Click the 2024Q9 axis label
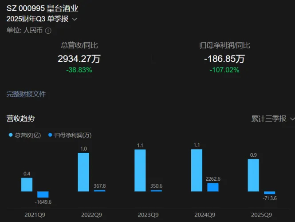295x222 pixels. click(205, 215)
